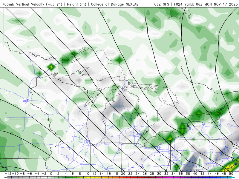Click the 26 value on the color scale
This screenshot has width=239, height=179.
[145, 174]
